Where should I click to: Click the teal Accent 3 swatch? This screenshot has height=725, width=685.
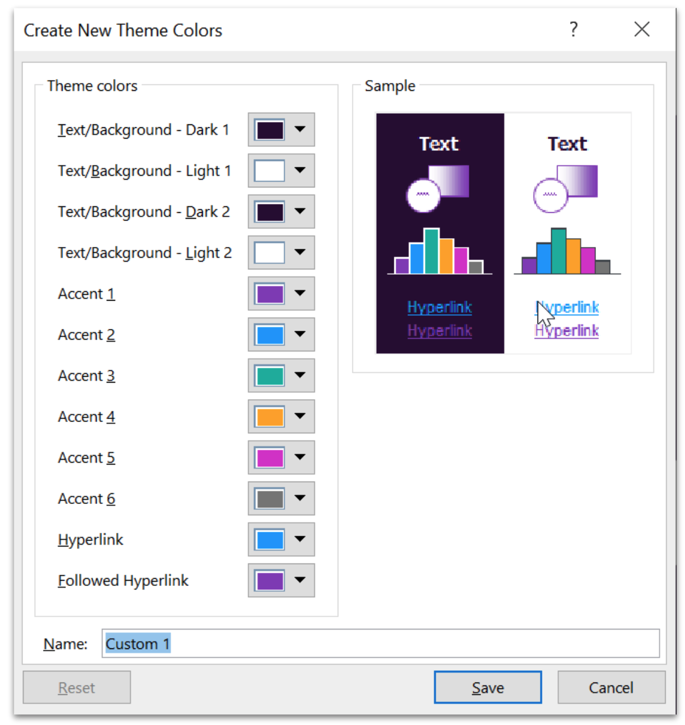pos(270,375)
